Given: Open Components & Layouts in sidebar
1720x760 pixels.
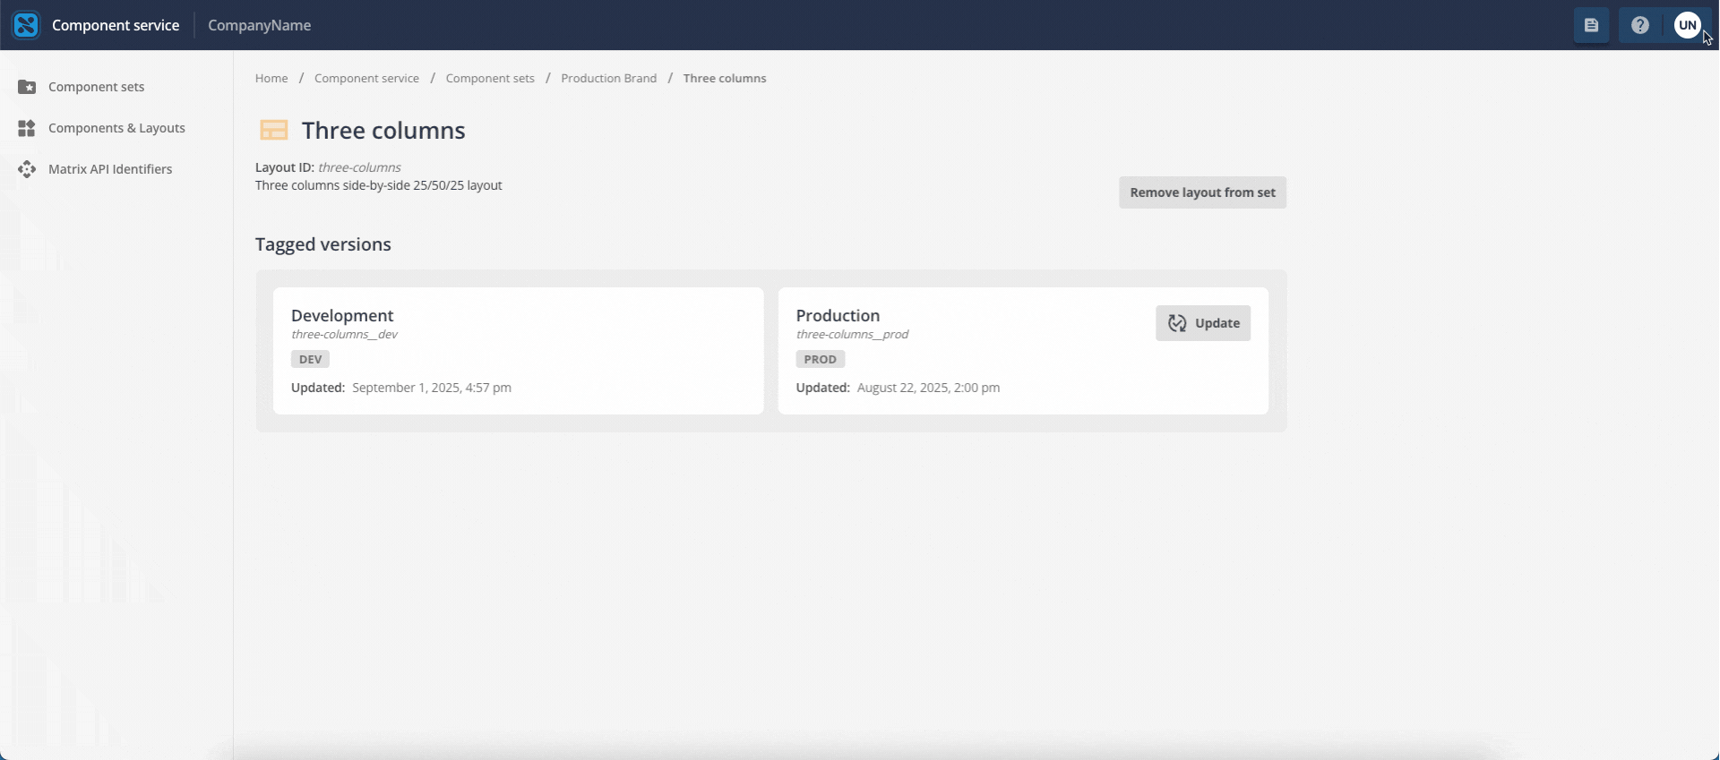Looking at the screenshot, I should 116,128.
